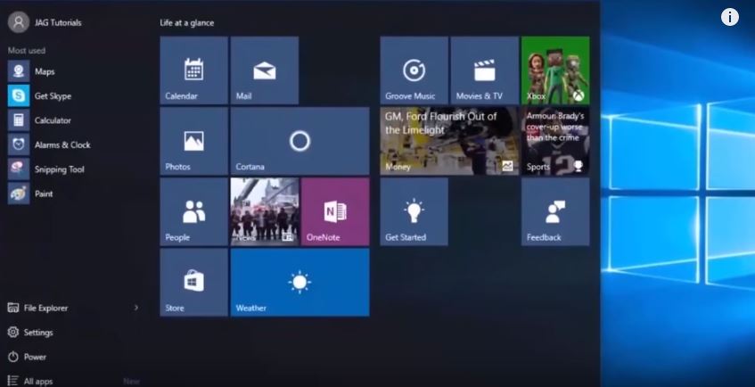The height and width of the screenshot is (387, 755).
Task: Expand the File Explorer jump list arrow
Action: coord(136,308)
